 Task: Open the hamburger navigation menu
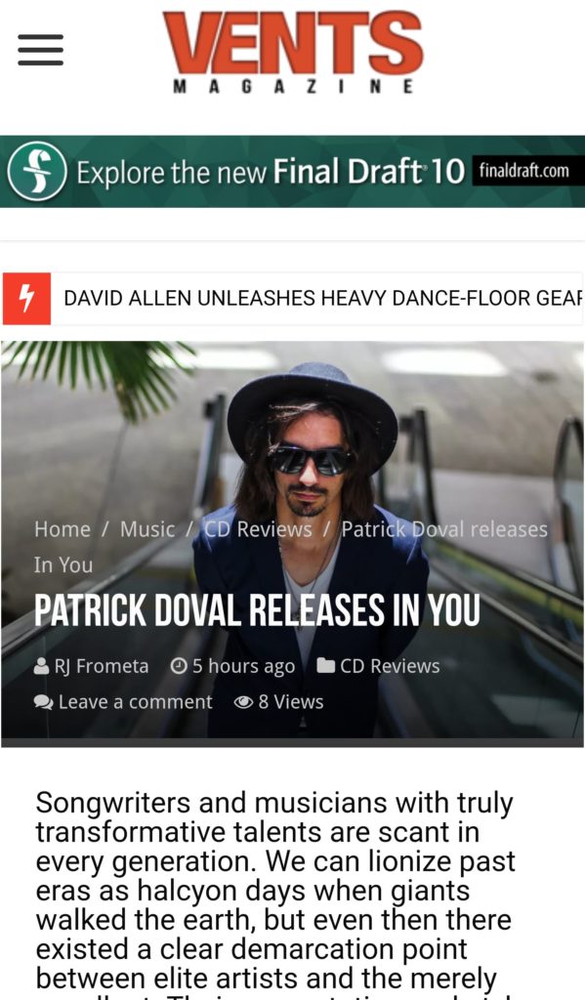click(x=40, y=50)
